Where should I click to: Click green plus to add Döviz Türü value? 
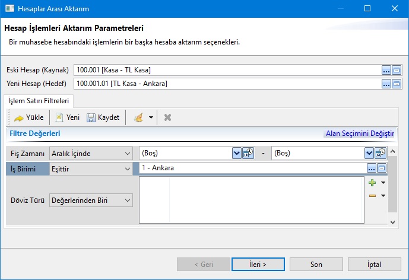pyautogui.click(x=372, y=183)
